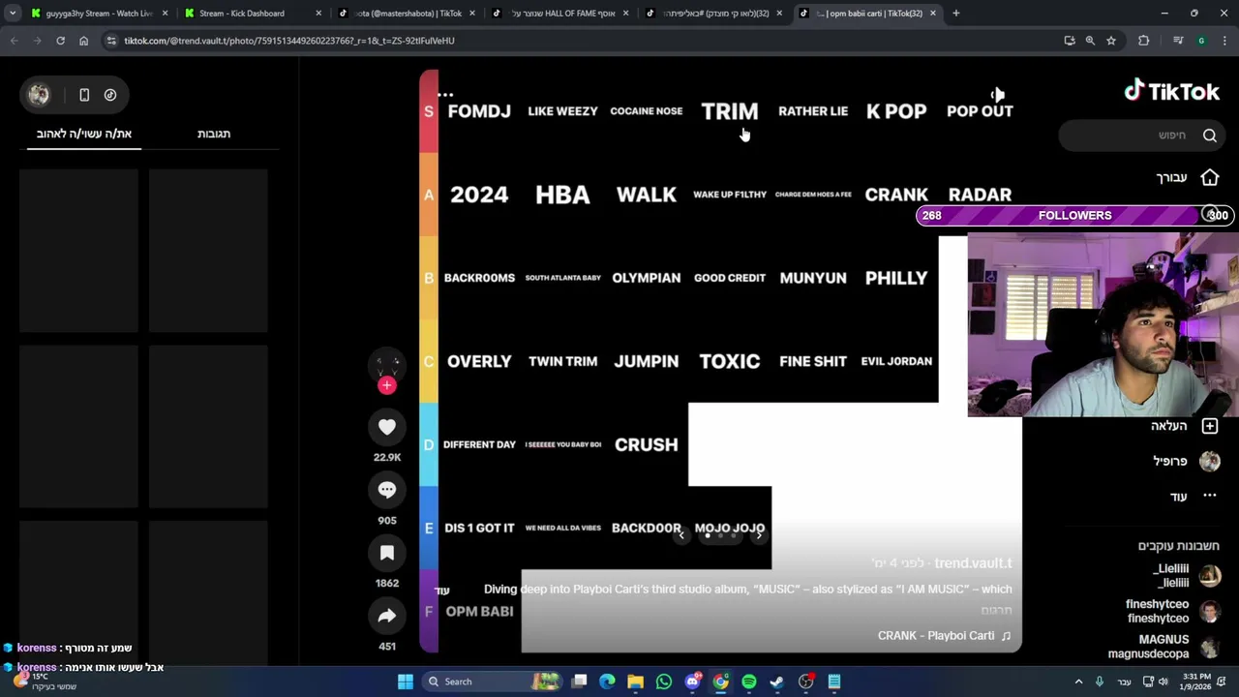Screen dimensions: 1239x697
Task: Expand the caption with עוד link
Action: [x=442, y=591]
